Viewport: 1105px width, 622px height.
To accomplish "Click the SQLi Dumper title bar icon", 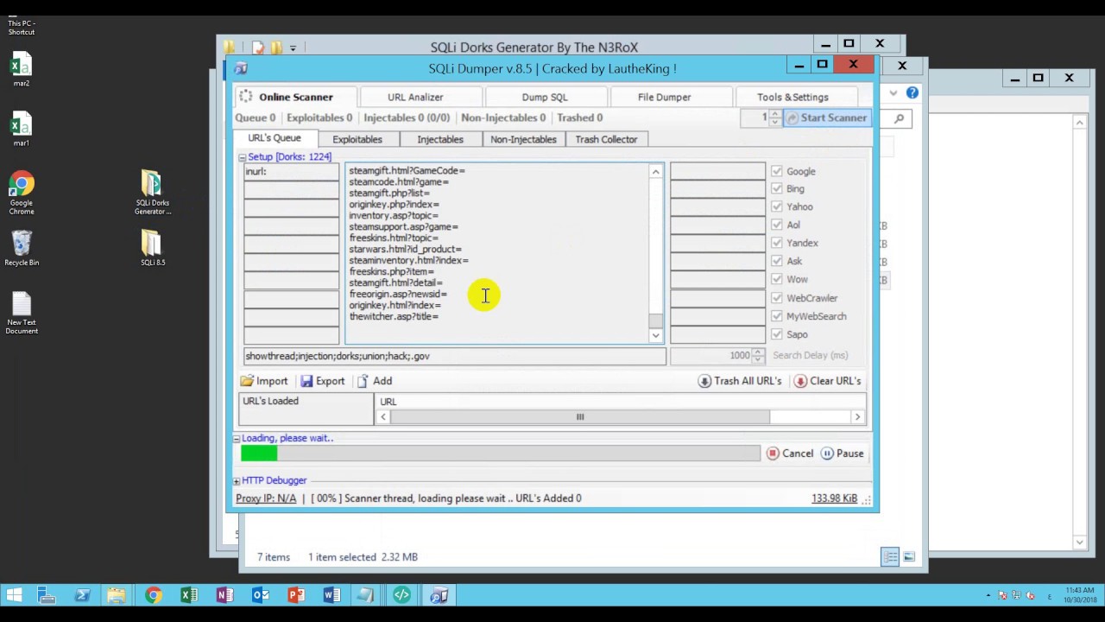I will (x=241, y=68).
